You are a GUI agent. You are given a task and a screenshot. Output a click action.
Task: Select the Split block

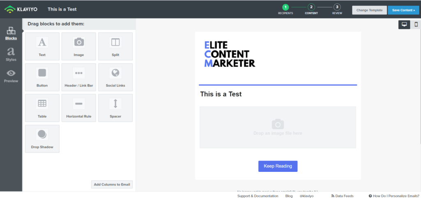116,47
